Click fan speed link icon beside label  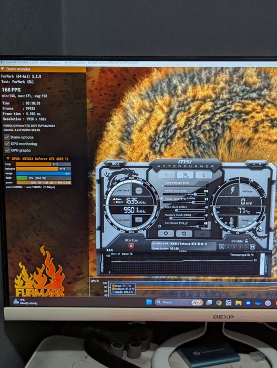(186, 223)
